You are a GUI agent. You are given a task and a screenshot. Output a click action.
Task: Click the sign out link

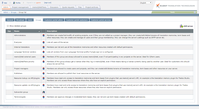pos(48,3)
